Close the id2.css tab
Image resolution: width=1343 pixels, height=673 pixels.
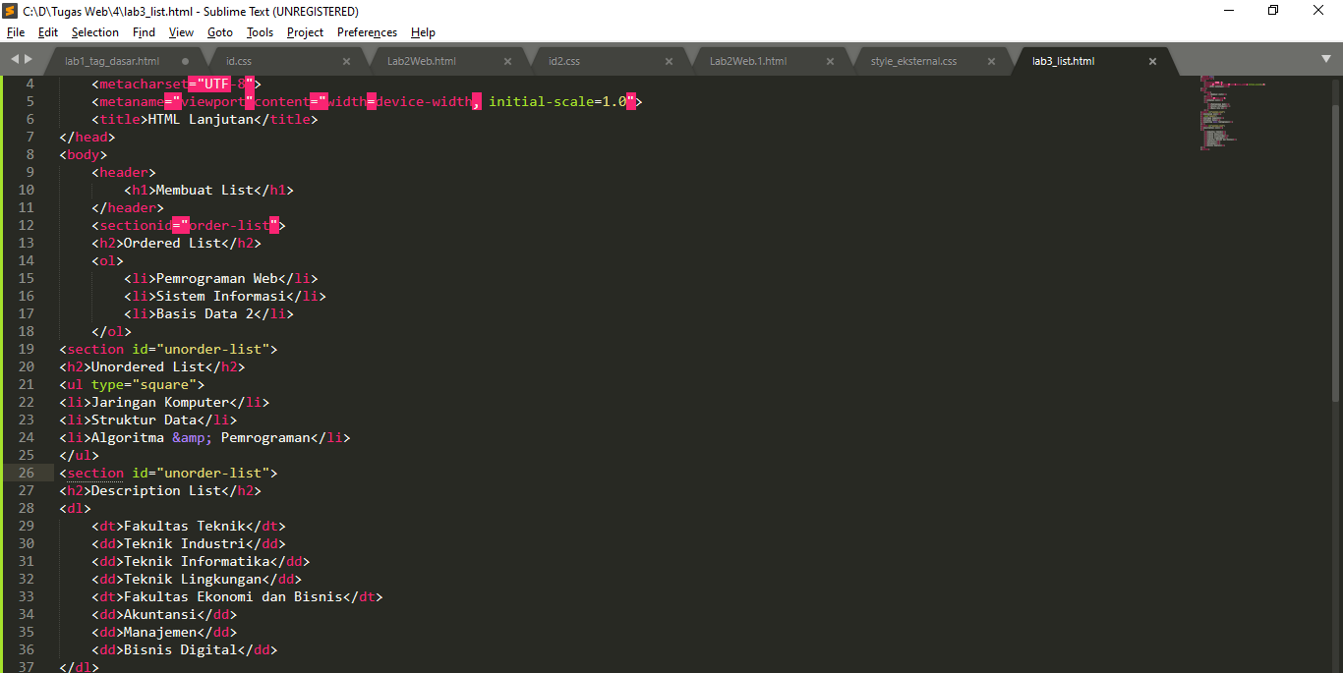click(x=669, y=60)
